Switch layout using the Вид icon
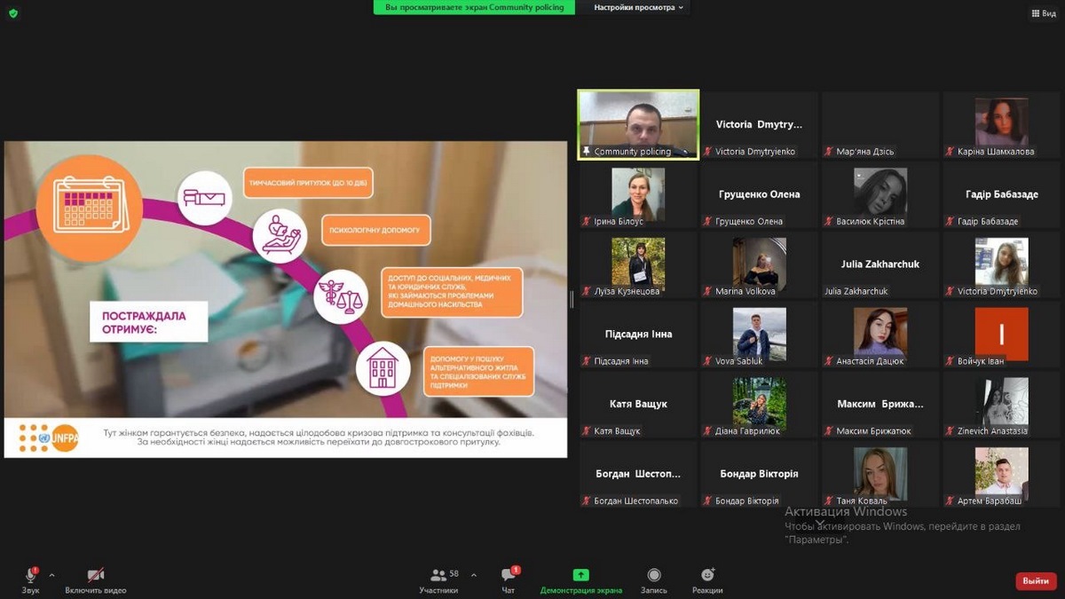Image resolution: width=1065 pixels, height=599 pixels. pos(1042,13)
